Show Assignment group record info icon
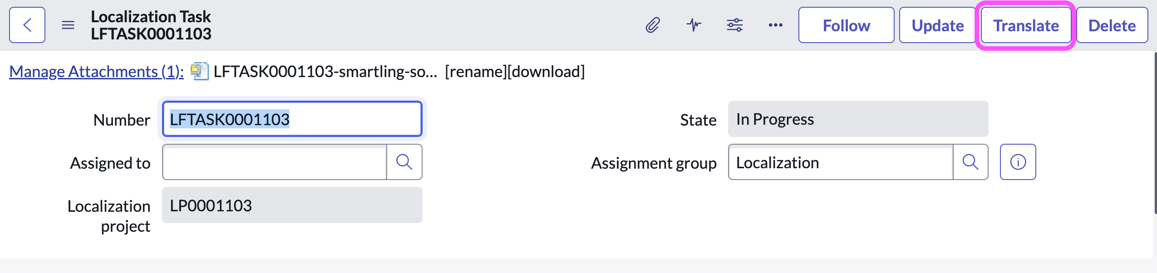 coord(1018,162)
